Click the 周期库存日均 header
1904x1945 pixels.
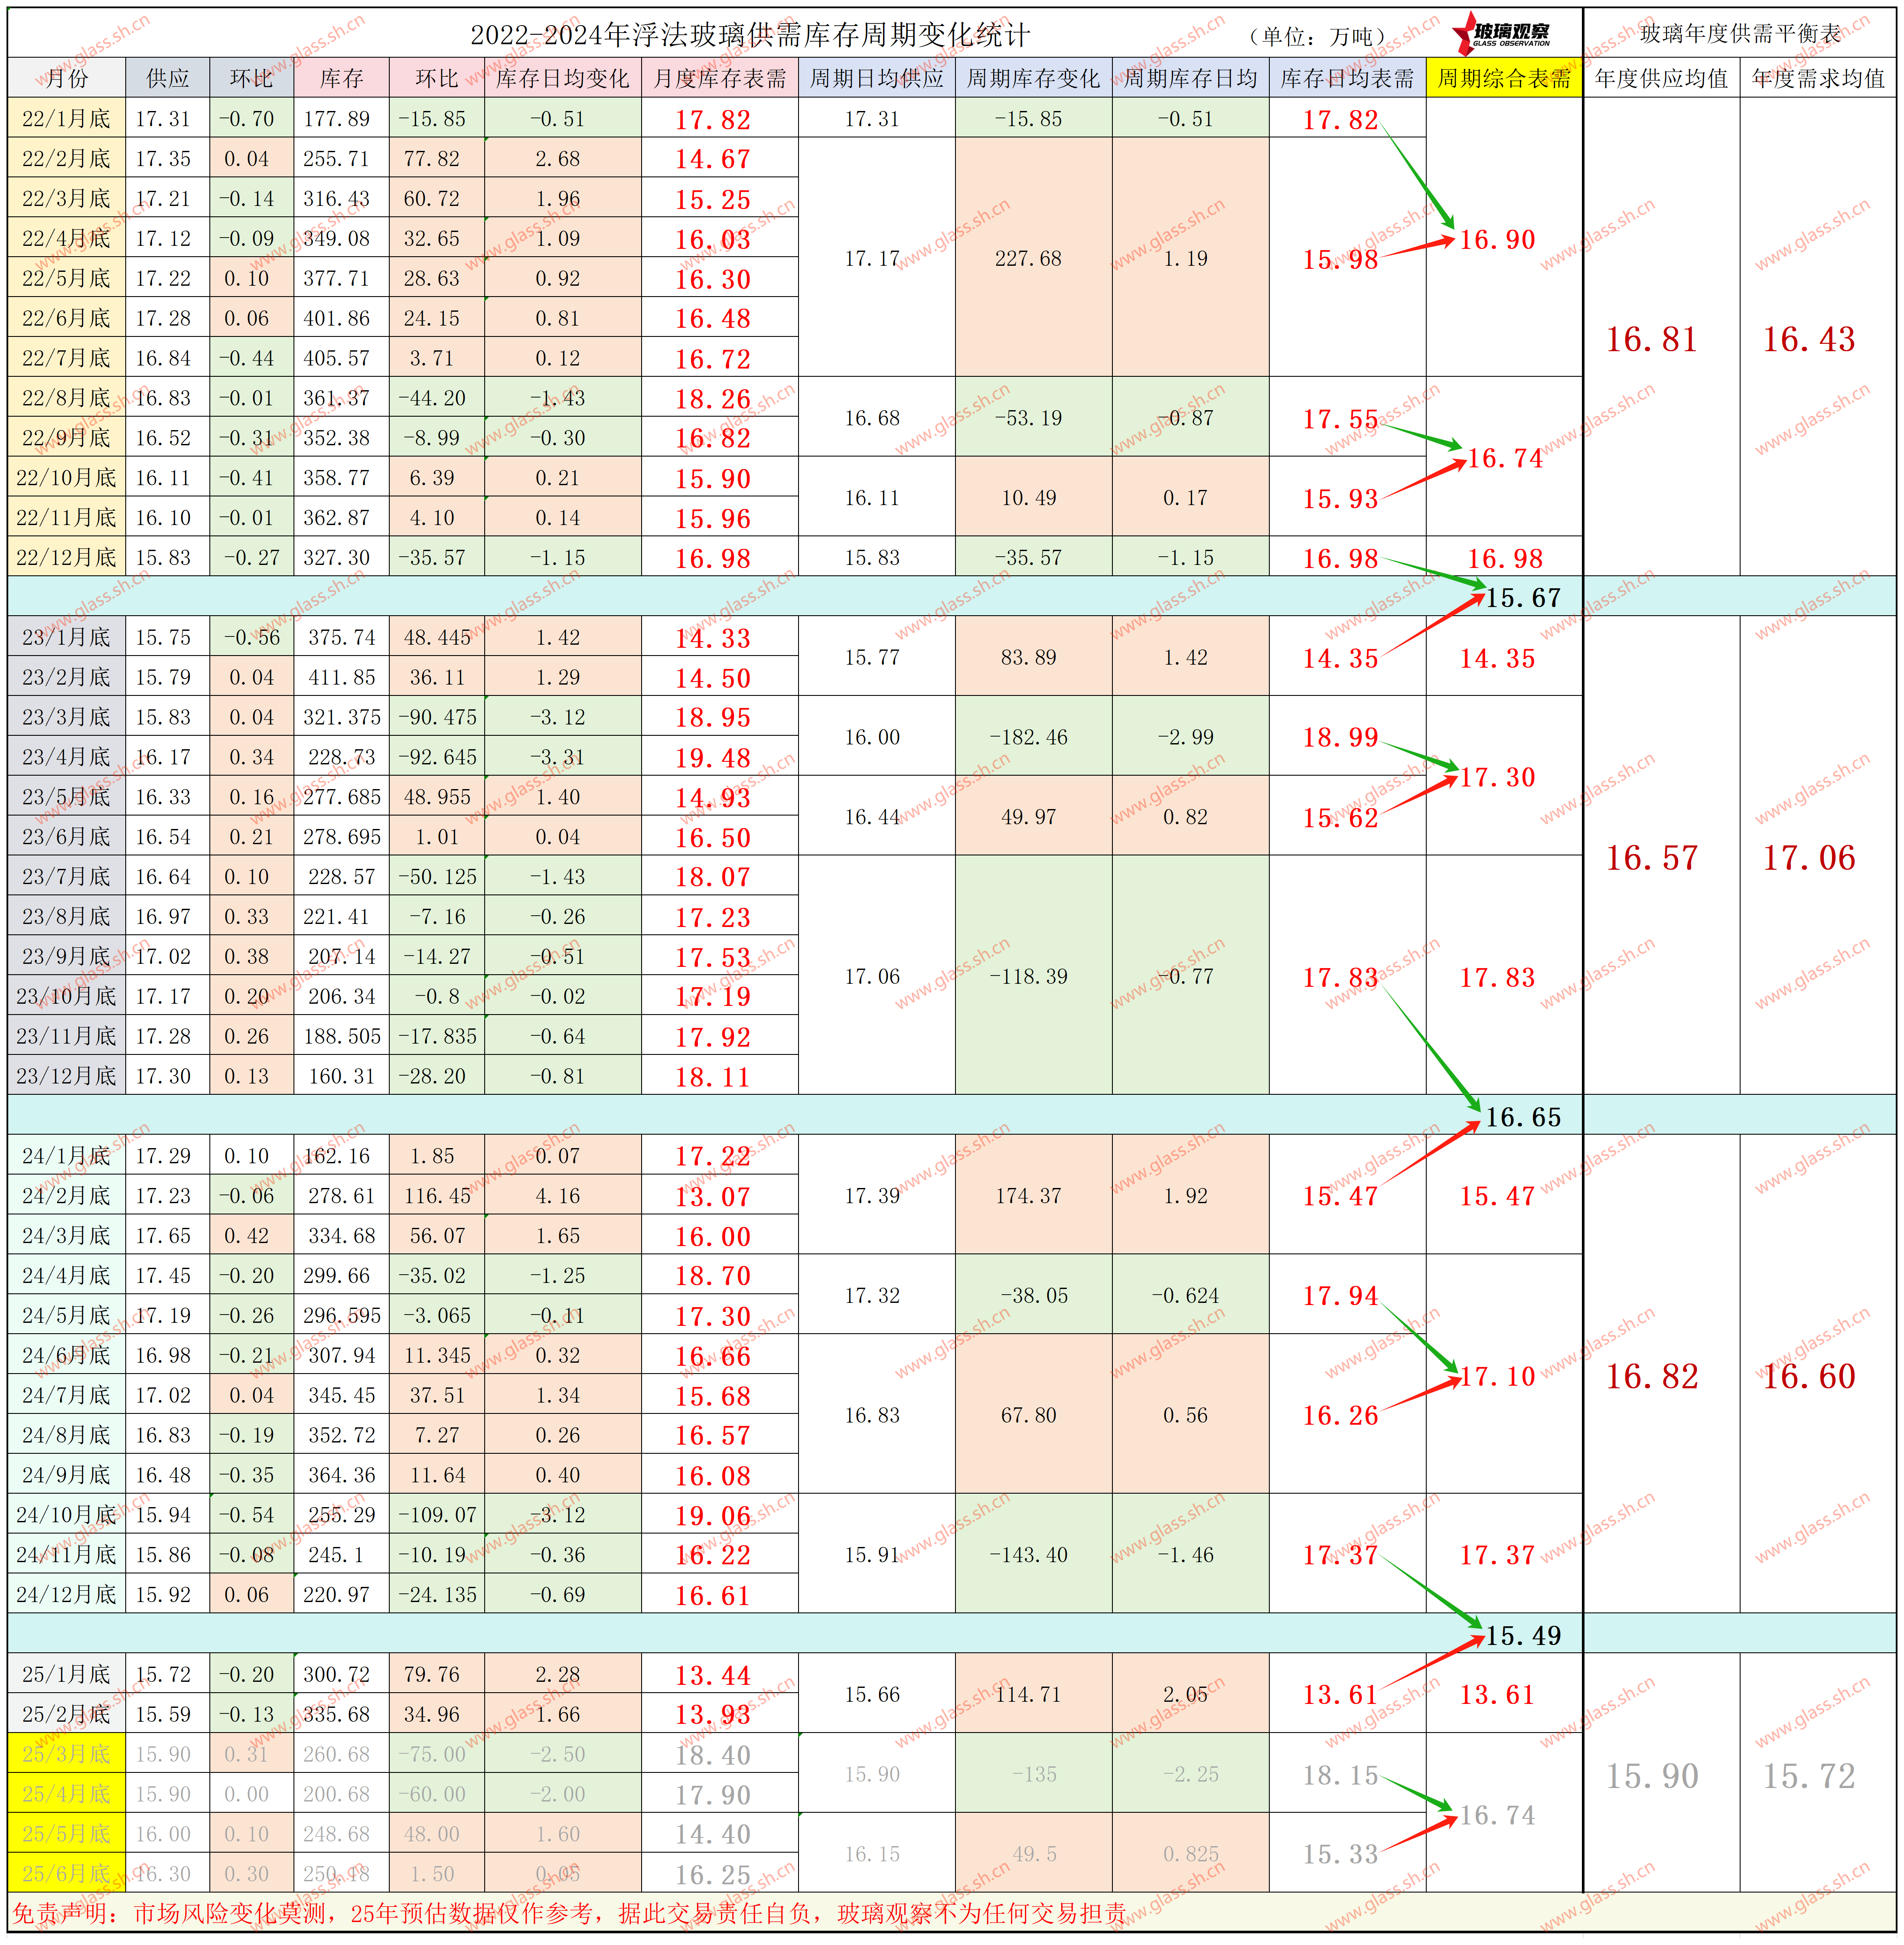pyautogui.click(x=1190, y=78)
